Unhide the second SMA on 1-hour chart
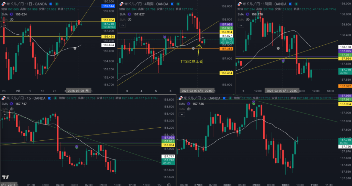This screenshot has width=352, height=186. point(246,20)
